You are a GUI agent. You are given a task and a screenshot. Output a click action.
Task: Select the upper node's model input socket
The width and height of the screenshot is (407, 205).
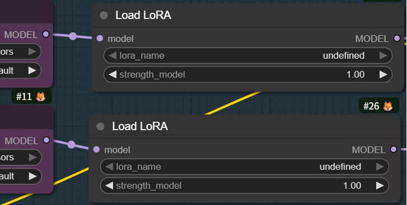pos(100,39)
